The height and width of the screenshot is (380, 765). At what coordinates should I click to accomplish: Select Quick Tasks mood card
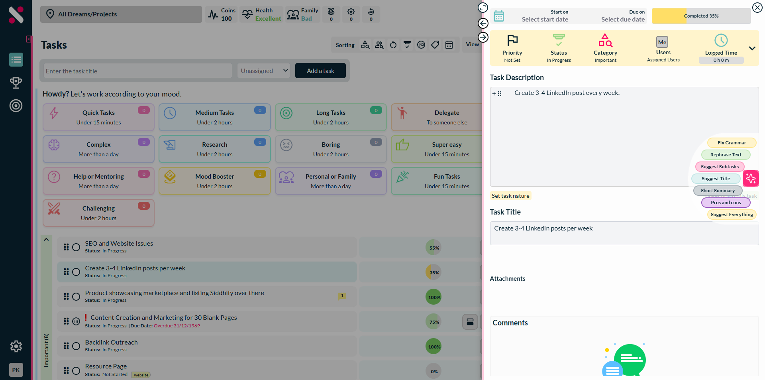tap(98, 117)
